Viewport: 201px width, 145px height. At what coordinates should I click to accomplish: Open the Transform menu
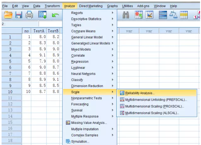(52, 6)
